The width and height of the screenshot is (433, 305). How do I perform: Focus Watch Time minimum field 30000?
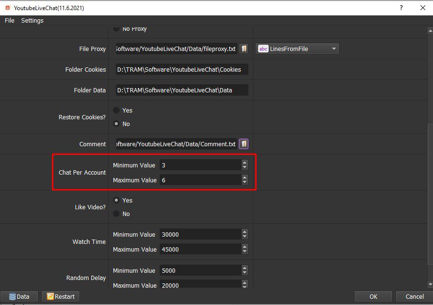point(200,234)
